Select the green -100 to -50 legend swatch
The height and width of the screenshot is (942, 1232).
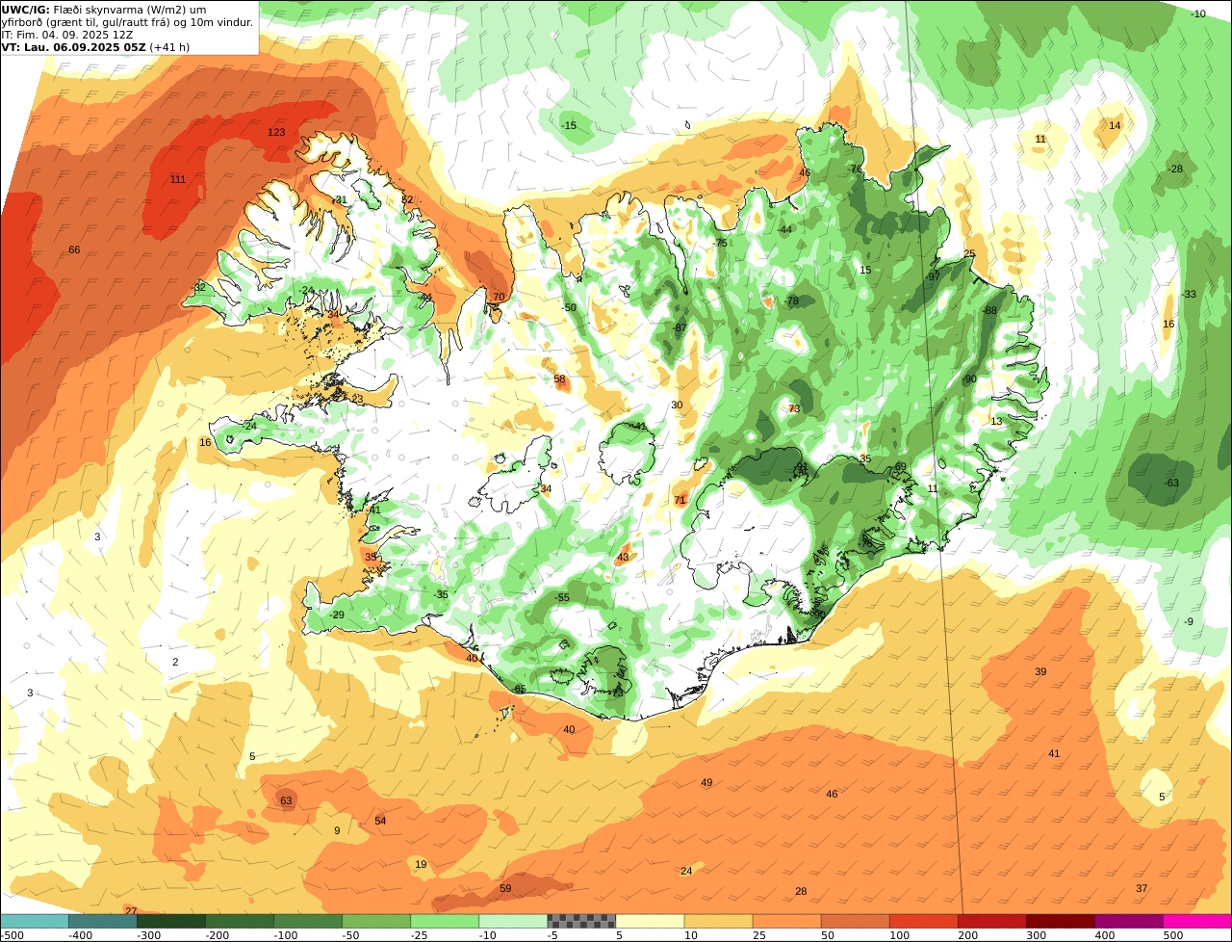pyautogui.click(x=308, y=921)
